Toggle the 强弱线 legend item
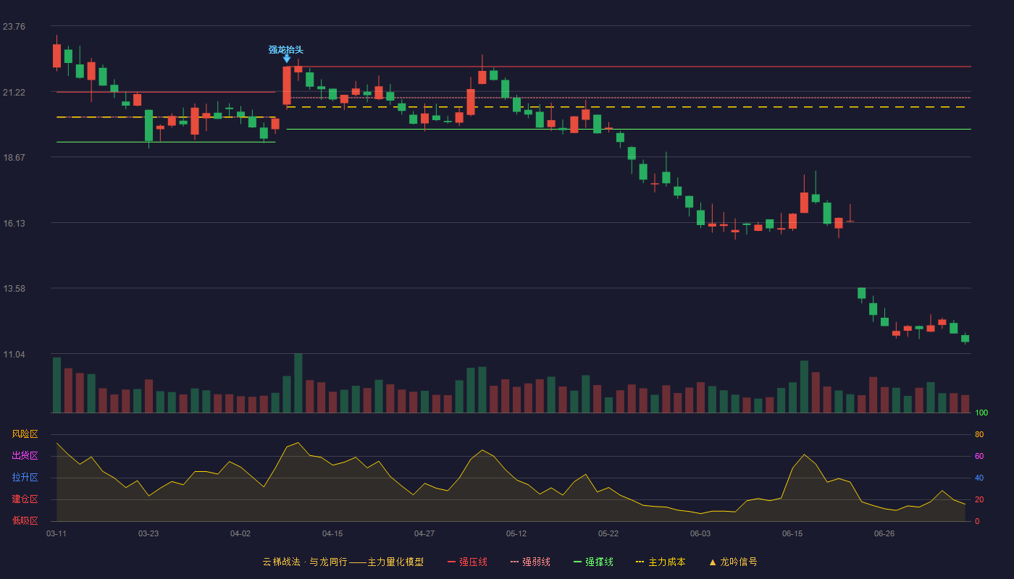Viewport: 1014px width, 579px height. [530, 562]
